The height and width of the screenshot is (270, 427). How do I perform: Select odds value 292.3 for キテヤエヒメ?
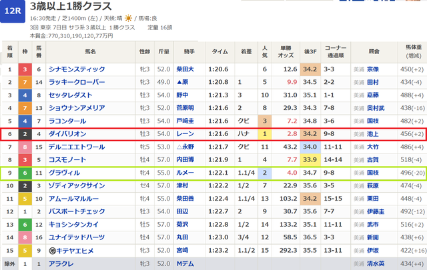tap(288, 251)
